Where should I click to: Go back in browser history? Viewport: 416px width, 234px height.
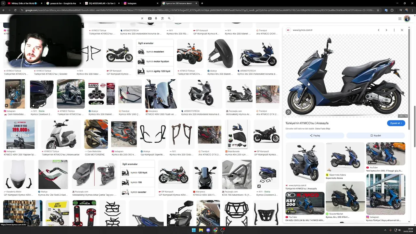click(x=4, y=10)
